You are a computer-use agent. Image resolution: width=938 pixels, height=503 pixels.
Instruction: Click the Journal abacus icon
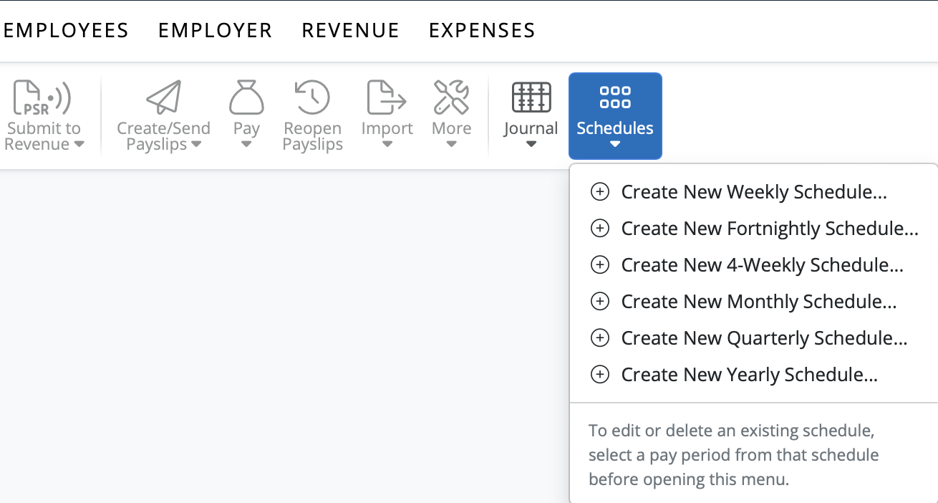click(x=531, y=97)
